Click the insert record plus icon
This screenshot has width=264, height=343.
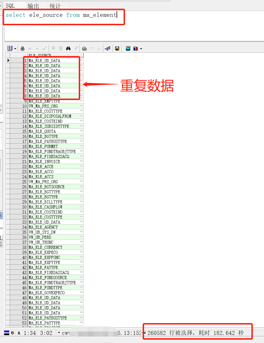point(30,49)
